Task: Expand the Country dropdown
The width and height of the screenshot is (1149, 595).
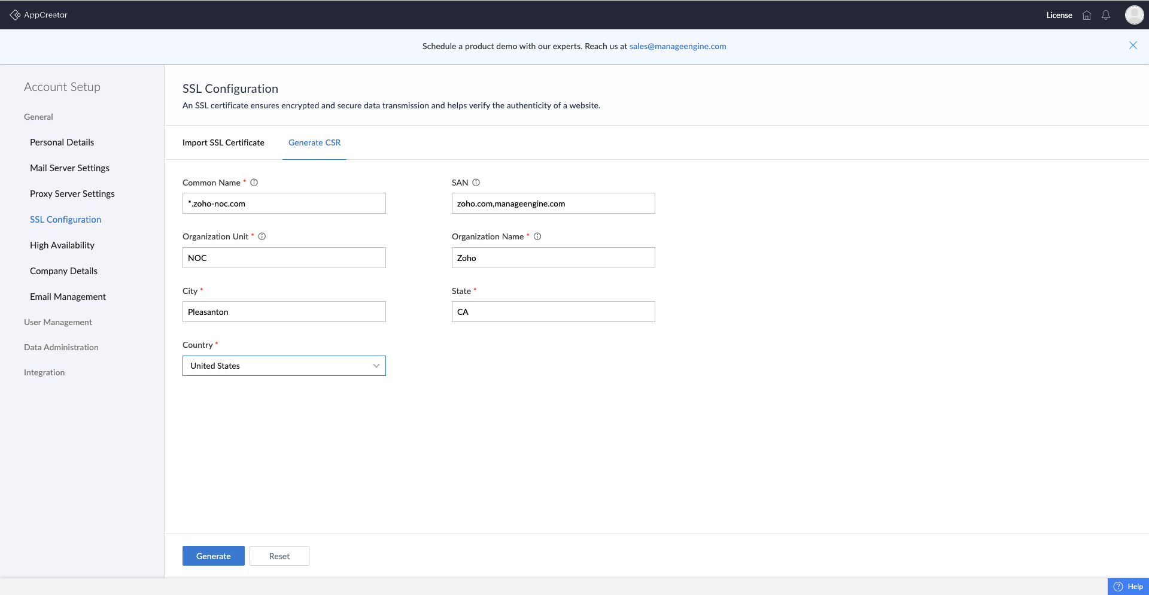Action: 284,366
